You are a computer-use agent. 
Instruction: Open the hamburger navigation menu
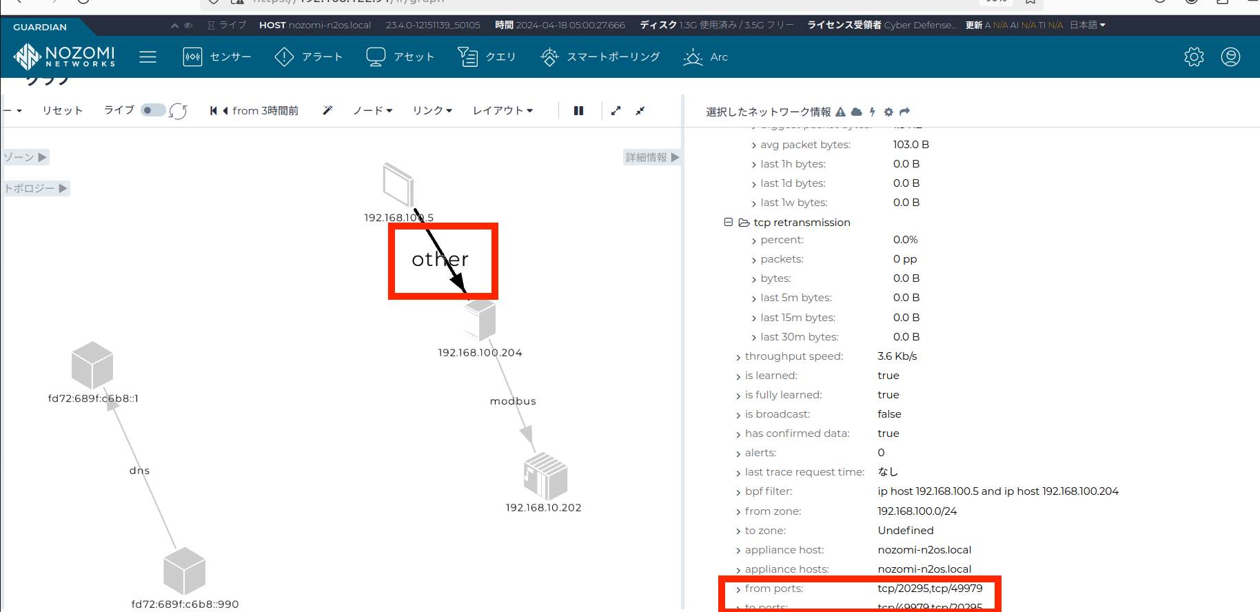[x=148, y=57]
